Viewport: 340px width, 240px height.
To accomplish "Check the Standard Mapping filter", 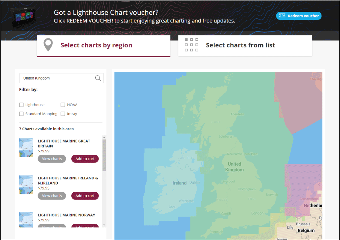I will tap(21, 114).
